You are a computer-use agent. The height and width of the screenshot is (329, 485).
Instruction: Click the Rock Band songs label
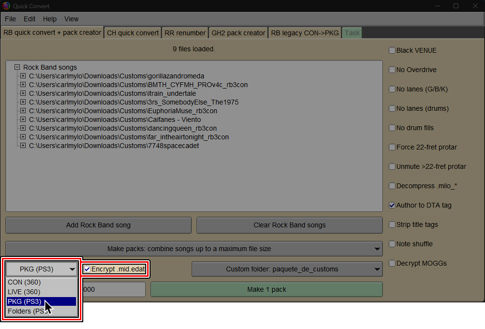tap(50, 67)
